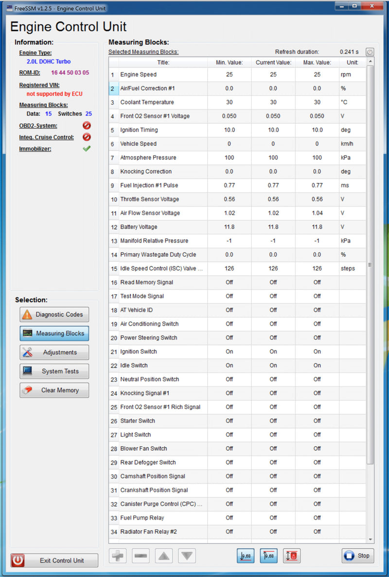Open the Adjustments section
389x577 pixels.
coord(54,352)
